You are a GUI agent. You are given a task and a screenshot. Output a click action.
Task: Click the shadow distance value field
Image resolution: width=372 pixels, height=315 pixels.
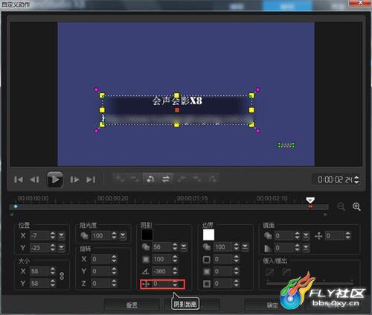(x=162, y=284)
